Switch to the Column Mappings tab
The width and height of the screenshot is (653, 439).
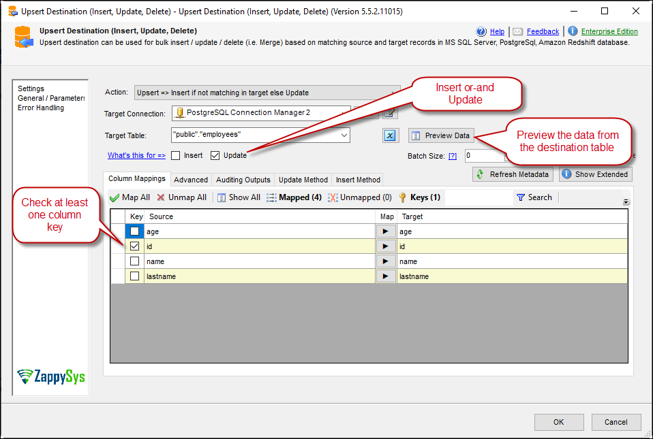click(137, 179)
